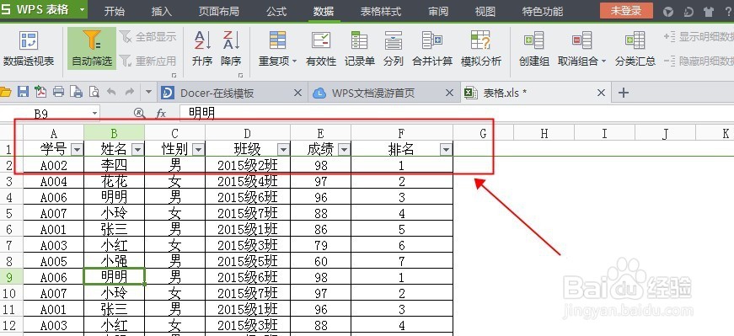Switch to the 视图 ribbon tab
This screenshot has height=336, width=734.
click(x=485, y=11)
